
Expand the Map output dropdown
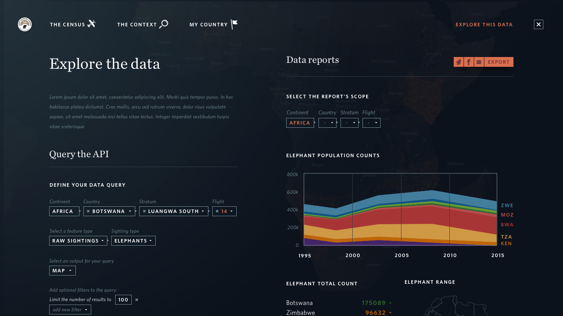[x=62, y=271]
